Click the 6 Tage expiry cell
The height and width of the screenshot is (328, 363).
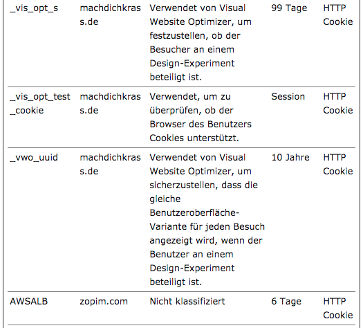(x=286, y=302)
